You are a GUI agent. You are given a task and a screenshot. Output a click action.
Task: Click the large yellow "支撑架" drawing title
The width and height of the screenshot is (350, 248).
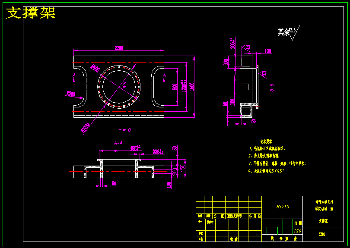(31, 13)
